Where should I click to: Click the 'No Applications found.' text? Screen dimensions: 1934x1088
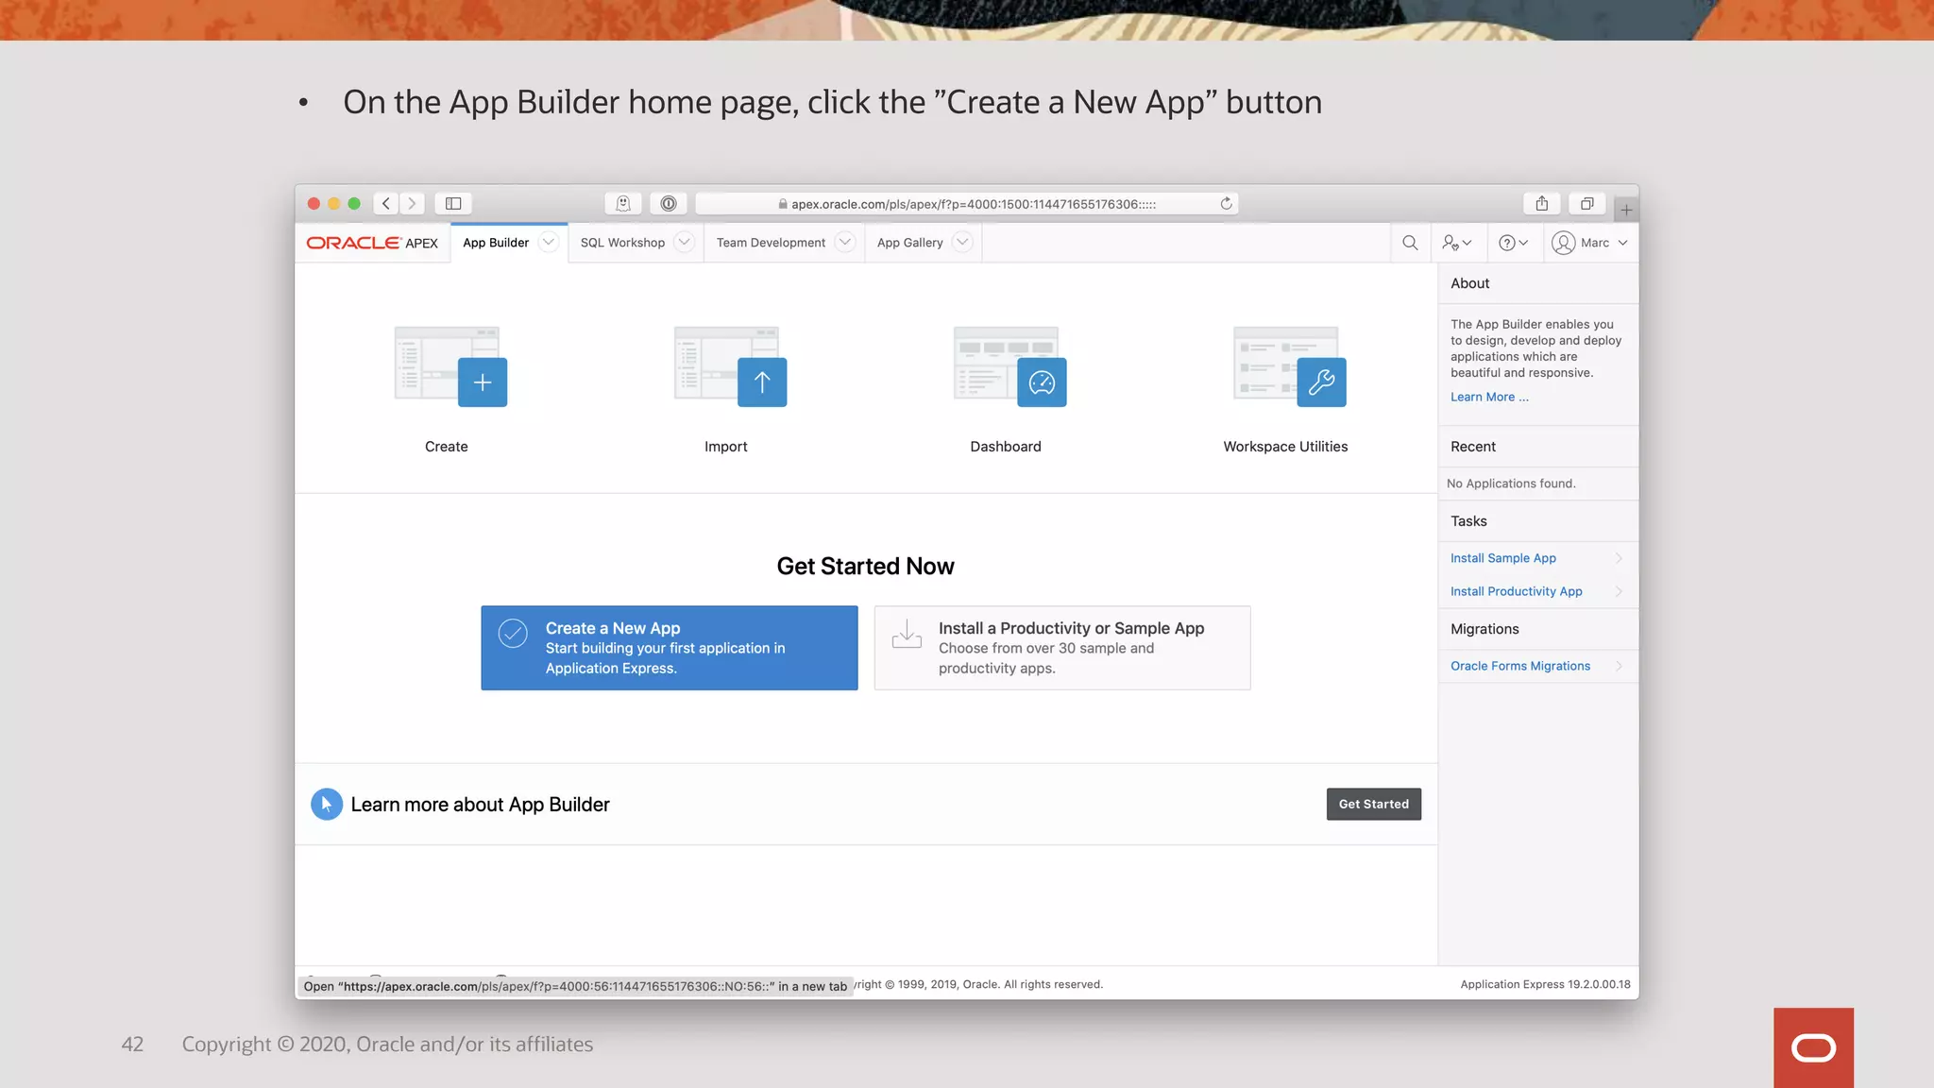coord(1511,484)
